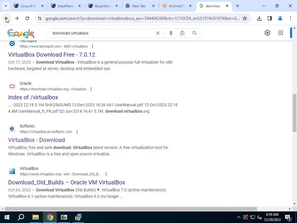Open the installer icon on the taskbar
The image size is (297, 223).
(78, 217)
